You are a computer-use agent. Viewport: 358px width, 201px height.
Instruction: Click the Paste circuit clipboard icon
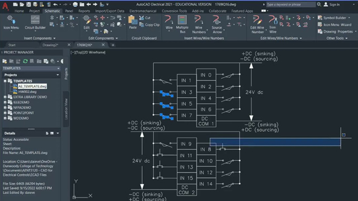click(133, 22)
